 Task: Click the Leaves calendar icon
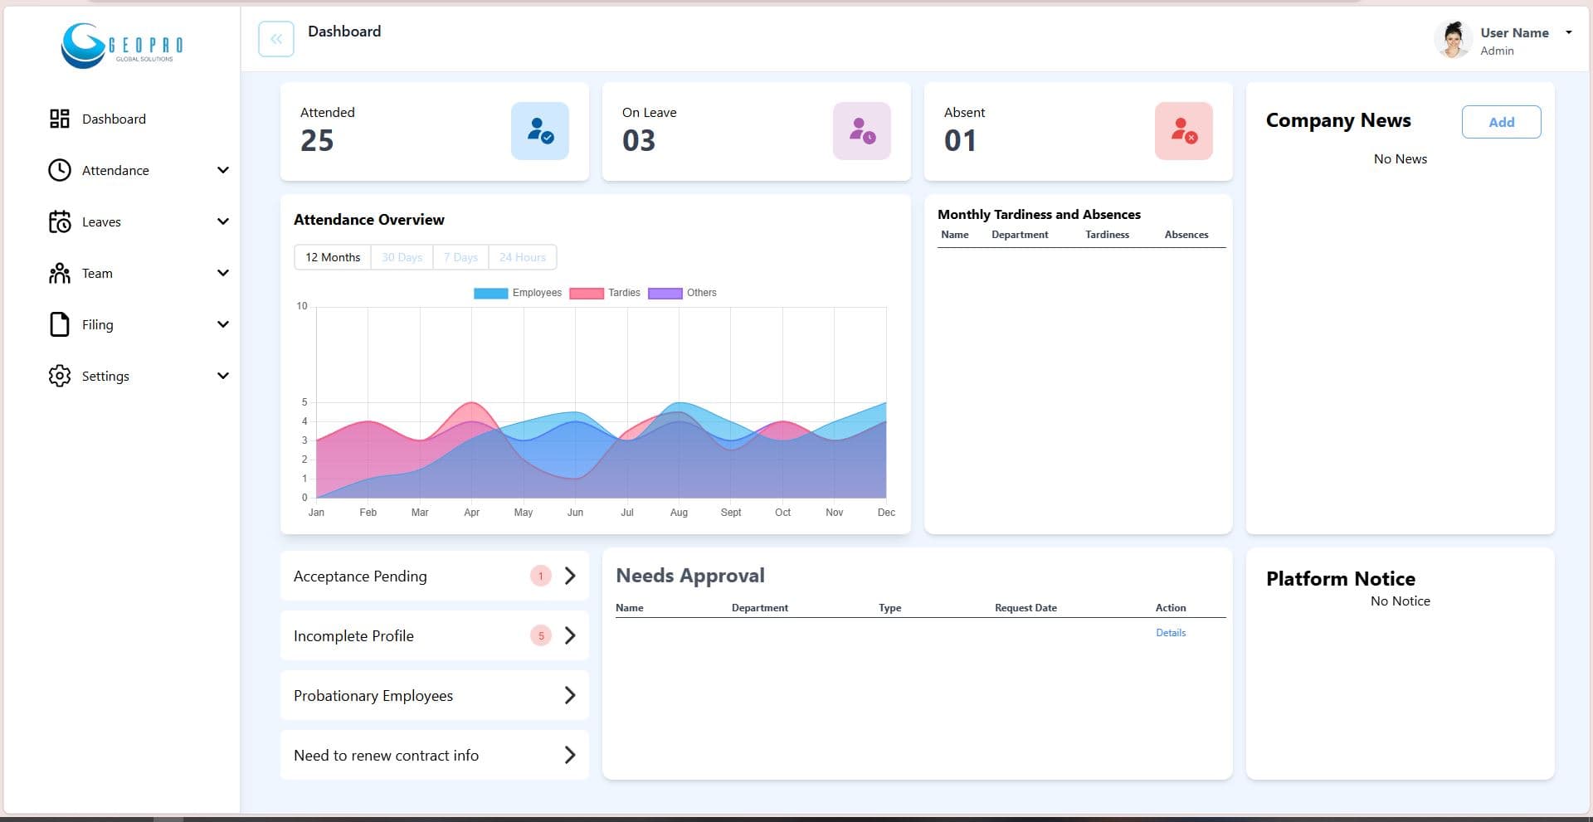pos(59,221)
